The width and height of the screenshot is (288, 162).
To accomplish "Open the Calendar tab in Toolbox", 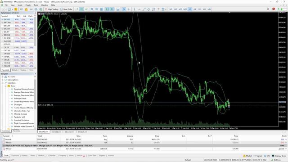I will (x=52, y=156).
